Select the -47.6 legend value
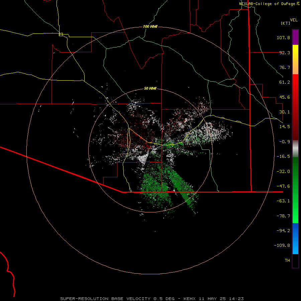This screenshot has width=301, height=301. coord(283,186)
